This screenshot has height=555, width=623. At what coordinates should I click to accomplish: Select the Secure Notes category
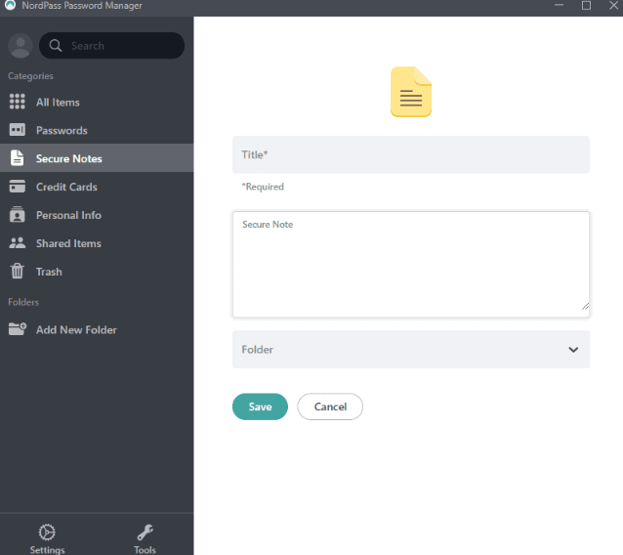(97, 158)
